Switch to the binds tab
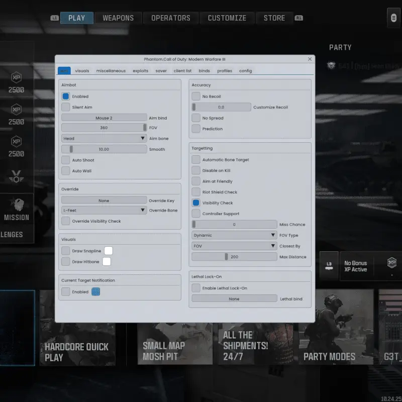402x402 pixels. (x=204, y=71)
